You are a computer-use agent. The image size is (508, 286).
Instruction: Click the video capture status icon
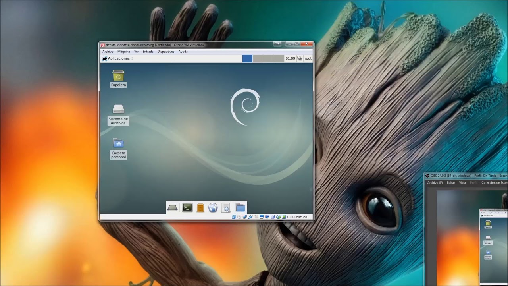267,217
